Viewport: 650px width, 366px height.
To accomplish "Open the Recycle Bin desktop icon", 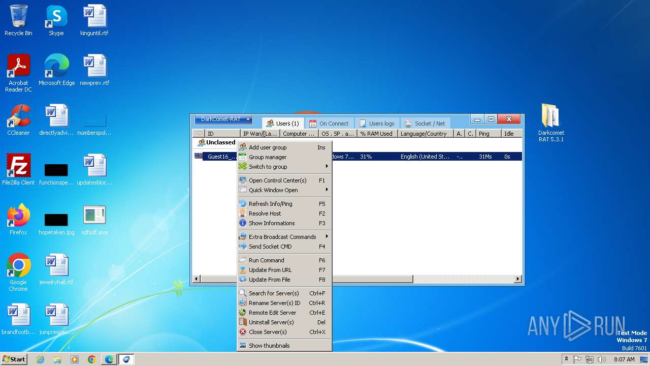I will (x=18, y=20).
